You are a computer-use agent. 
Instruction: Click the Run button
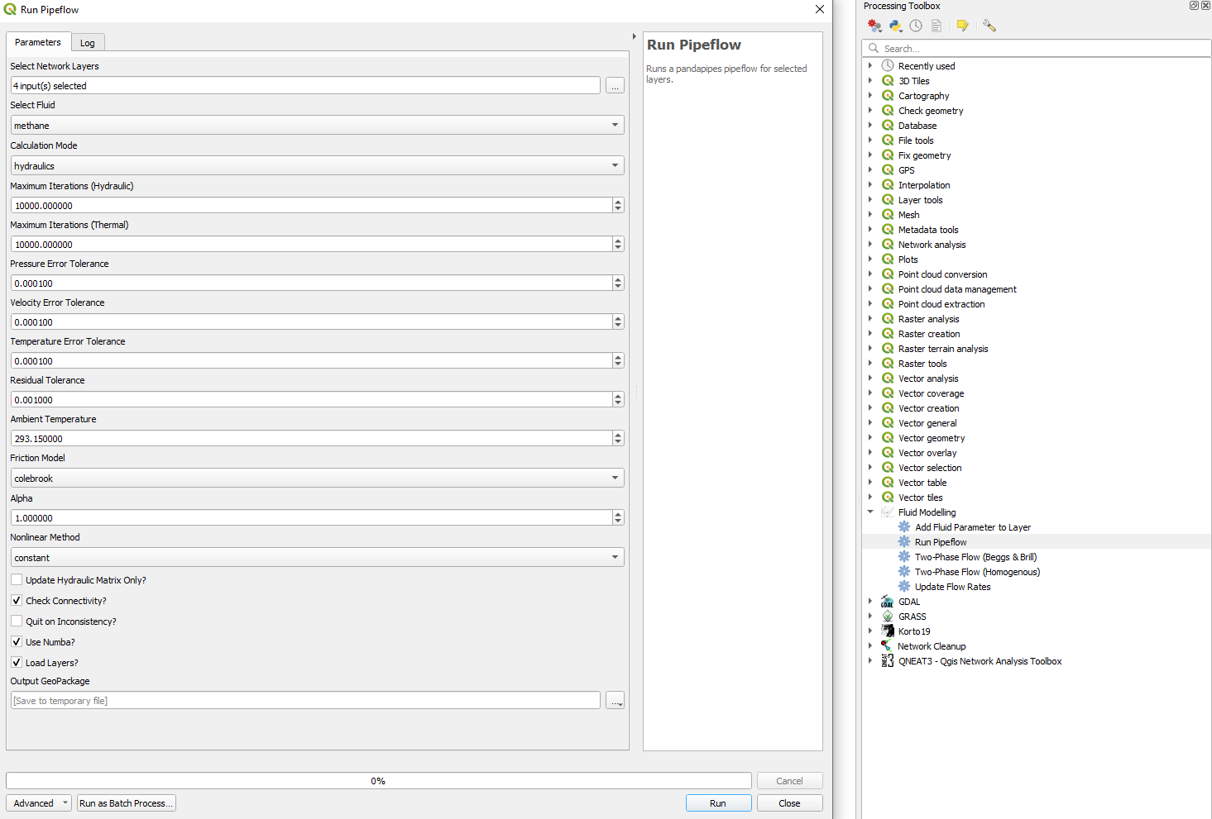[718, 803]
